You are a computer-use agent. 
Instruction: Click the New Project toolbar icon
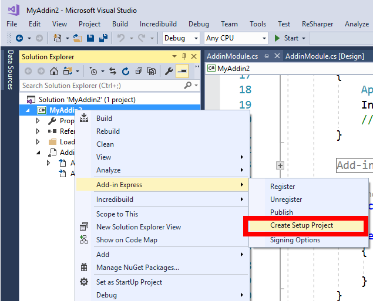click(57, 38)
